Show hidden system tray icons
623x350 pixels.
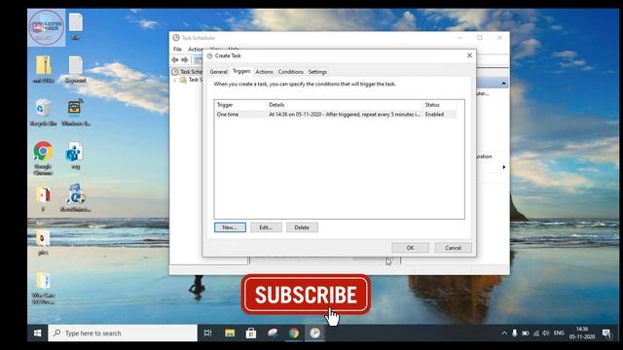click(504, 333)
